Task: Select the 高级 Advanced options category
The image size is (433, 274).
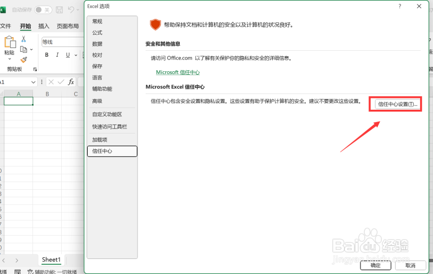Action: [x=112, y=101]
